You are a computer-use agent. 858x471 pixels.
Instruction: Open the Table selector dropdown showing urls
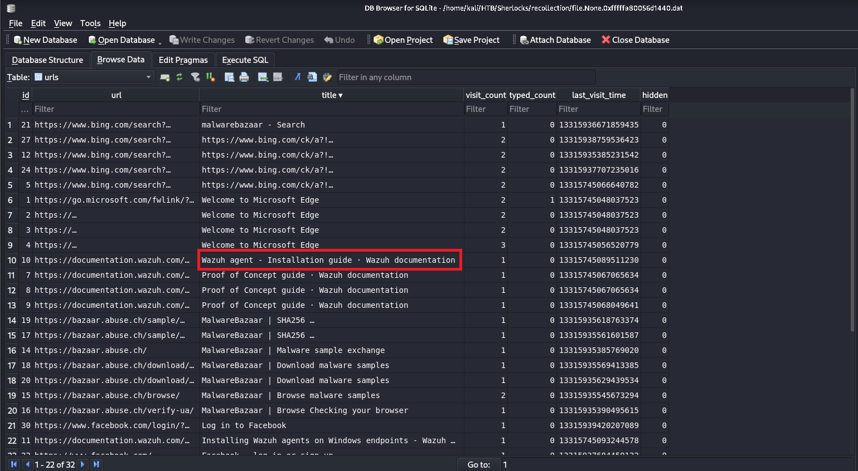click(93, 77)
